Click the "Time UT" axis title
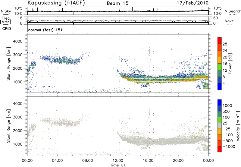241x167 pixels. (118, 165)
